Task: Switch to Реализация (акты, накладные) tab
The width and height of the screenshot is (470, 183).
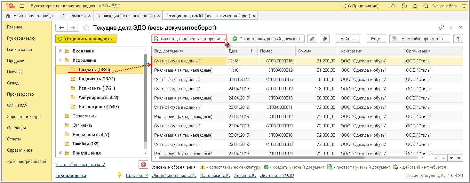Action: coord(125,16)
